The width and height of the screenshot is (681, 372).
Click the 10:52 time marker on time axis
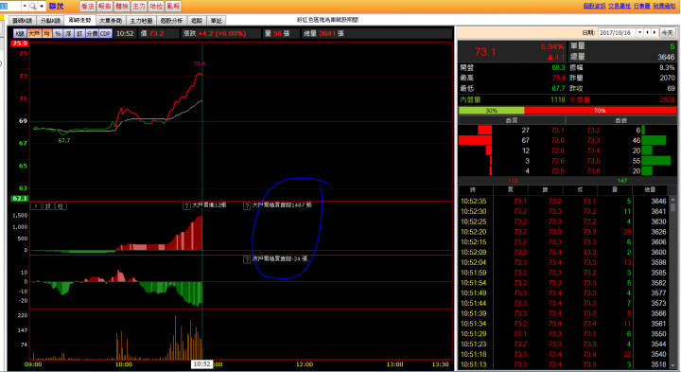pos(202,364)
